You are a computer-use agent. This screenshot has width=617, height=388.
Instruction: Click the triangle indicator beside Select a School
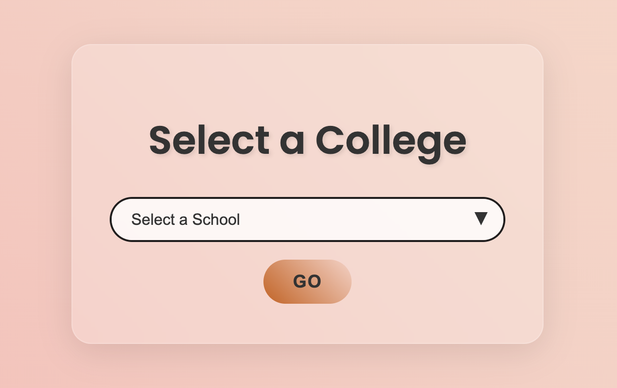[481, 218]
